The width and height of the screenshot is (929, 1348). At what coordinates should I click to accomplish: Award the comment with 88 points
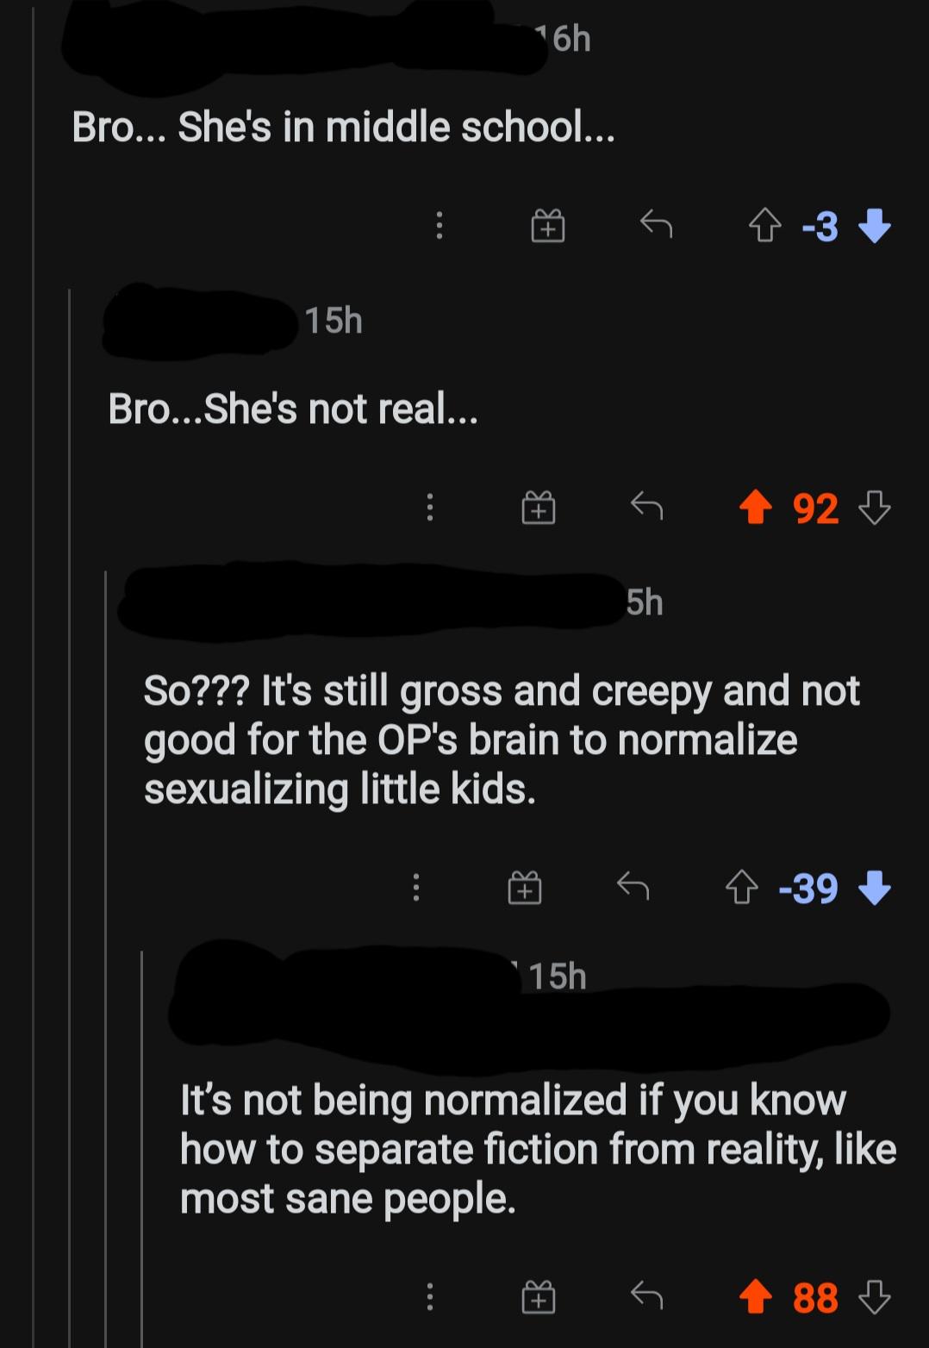coord(539,1296)
